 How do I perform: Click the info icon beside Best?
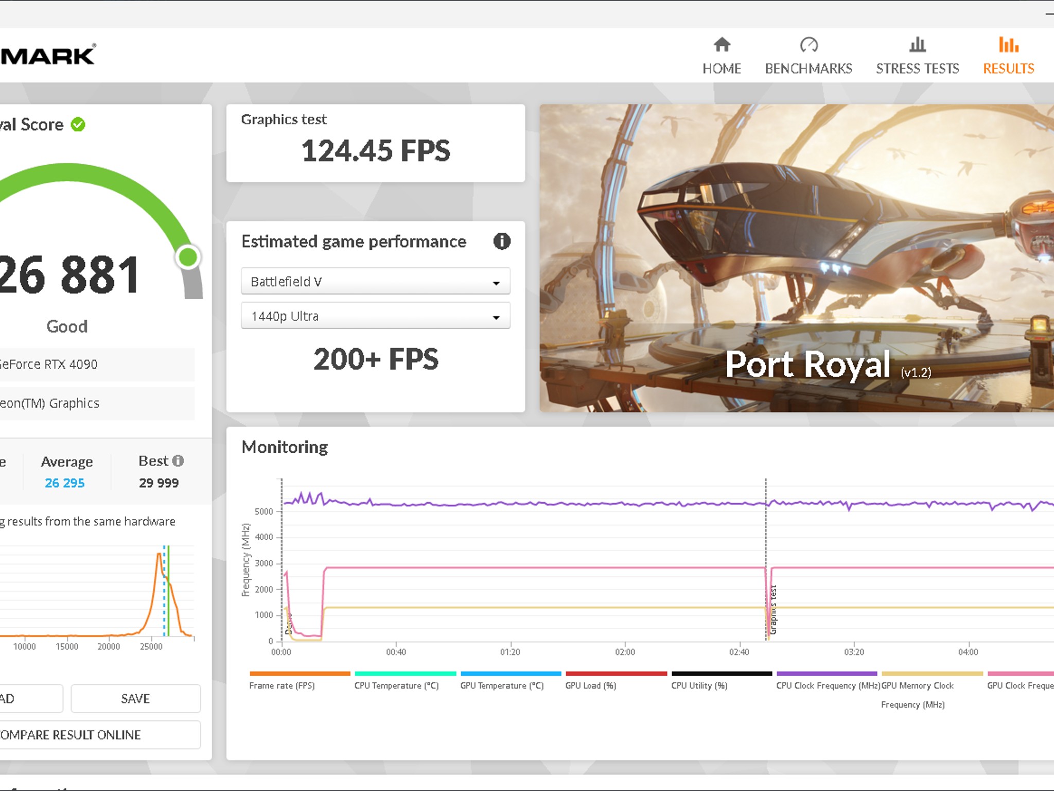(178, 460)
